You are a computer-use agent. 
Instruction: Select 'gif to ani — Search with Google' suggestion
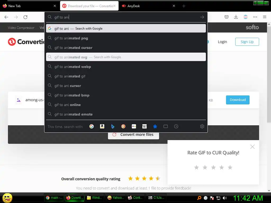click(x=126, y=28)
